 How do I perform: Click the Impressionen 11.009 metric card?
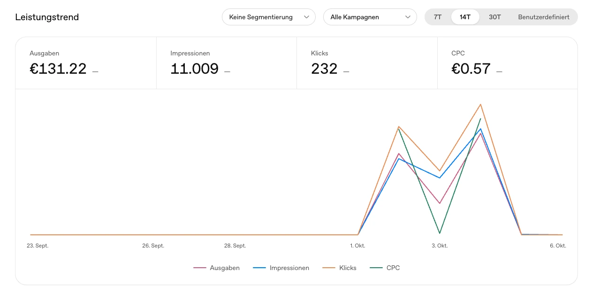[x=227, y=63]
